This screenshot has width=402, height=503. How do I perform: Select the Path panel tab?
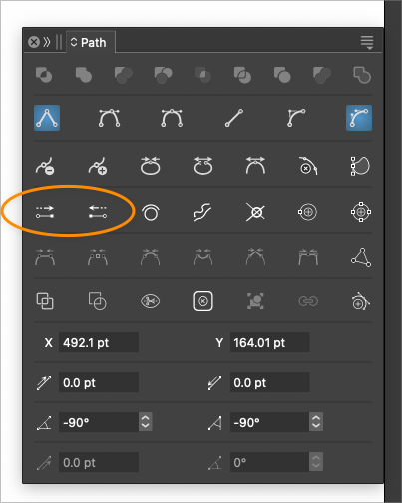tap(91, 42)
